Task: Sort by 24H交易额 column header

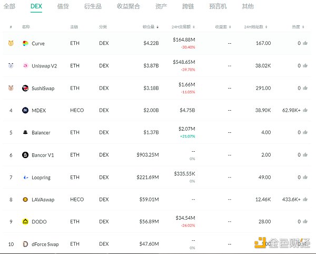Action: pyautogui.click(x=183, y=26)
